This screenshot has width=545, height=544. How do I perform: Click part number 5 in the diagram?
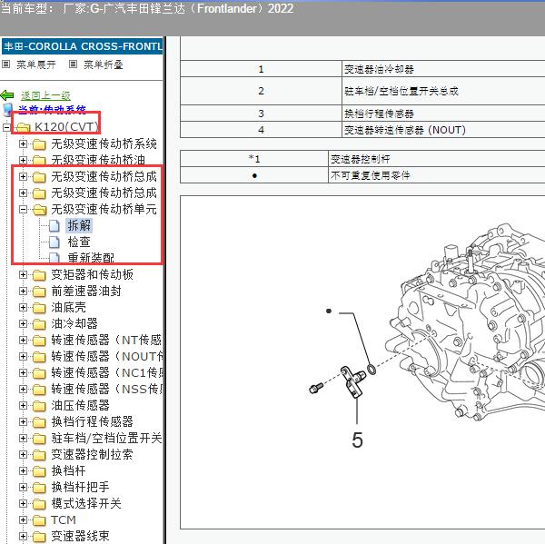pyautogui.click(x=357, y=440)
